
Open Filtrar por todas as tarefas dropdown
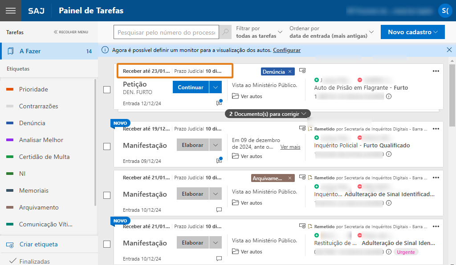tap(259, 32)
